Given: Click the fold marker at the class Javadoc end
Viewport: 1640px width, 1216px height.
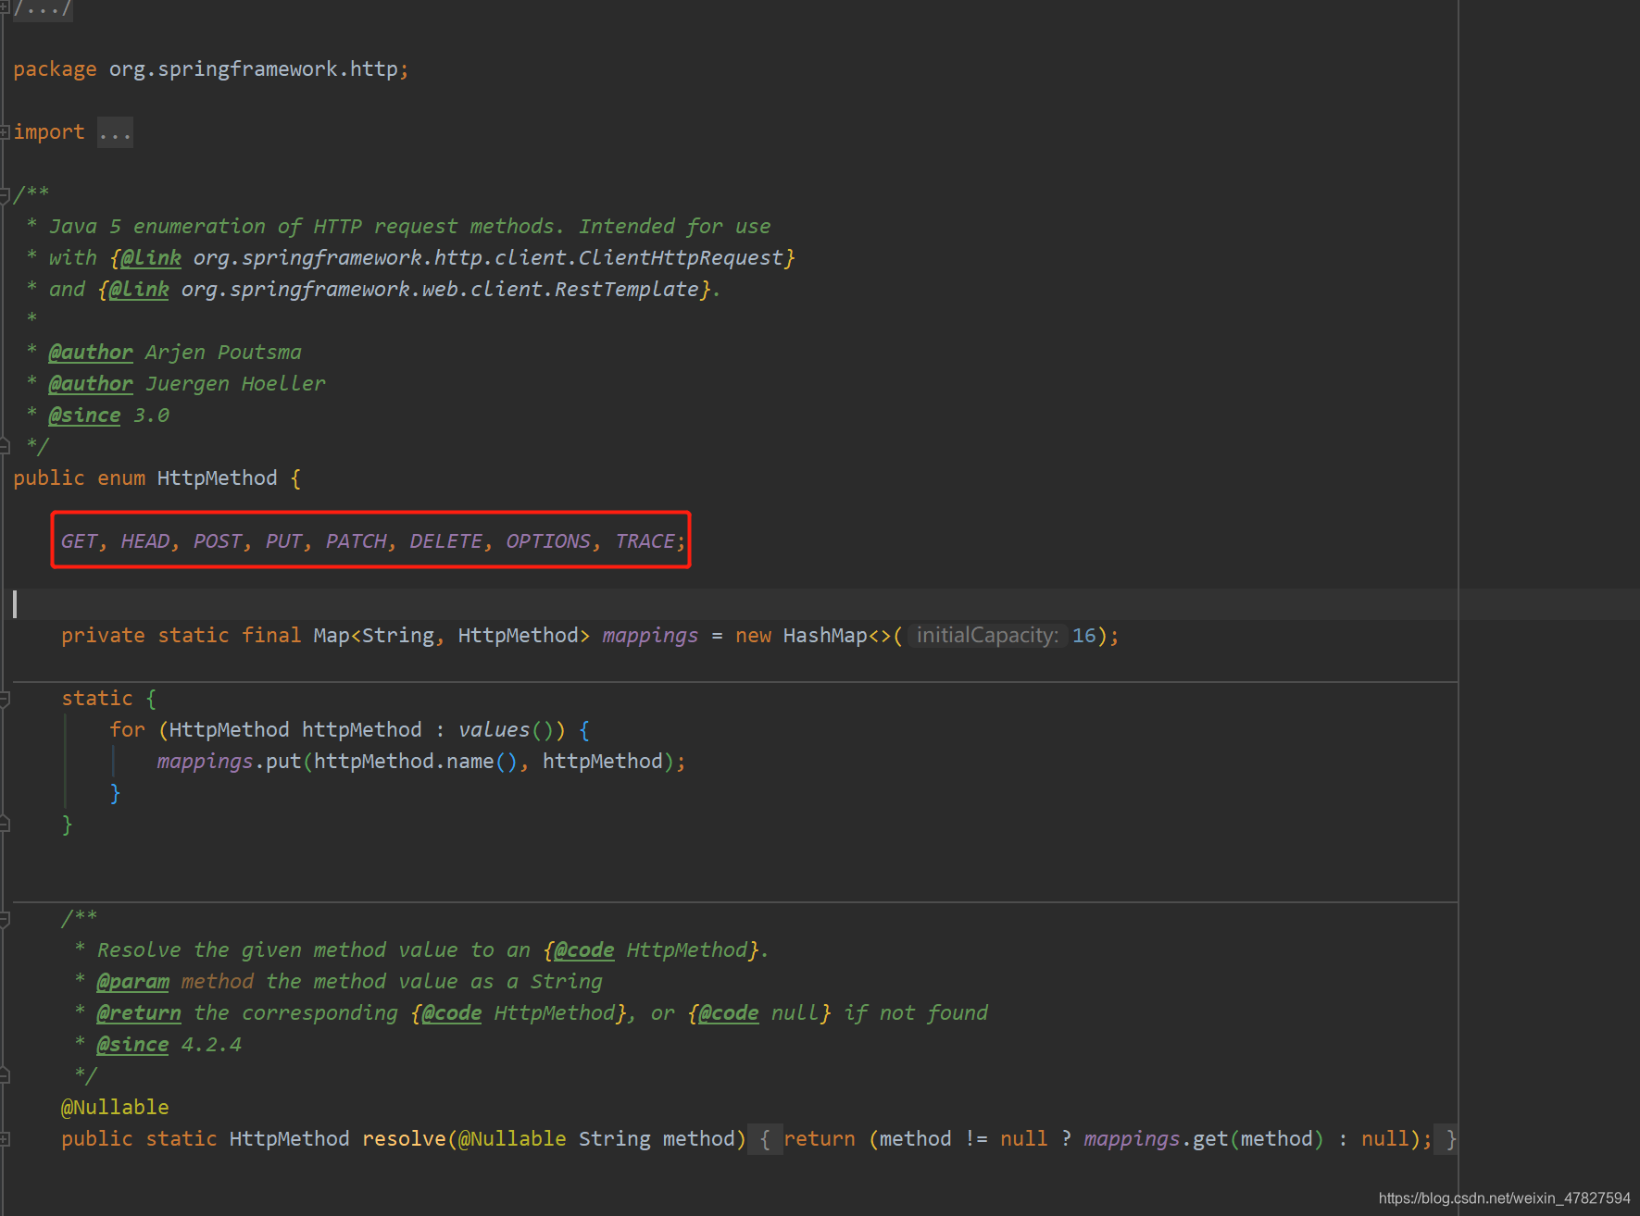Looking at the screenshot, I should (x=5, y=447).
